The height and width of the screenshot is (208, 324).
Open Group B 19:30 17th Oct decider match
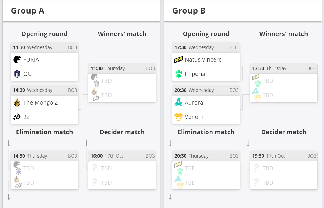[x=284, y=156]
